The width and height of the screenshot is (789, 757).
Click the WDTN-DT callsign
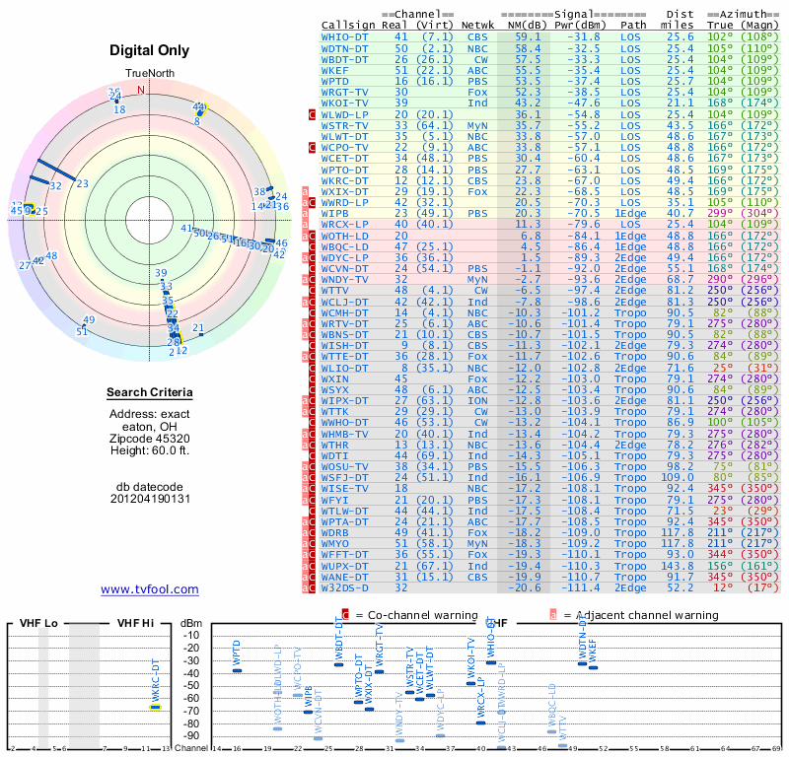point(344,48)
